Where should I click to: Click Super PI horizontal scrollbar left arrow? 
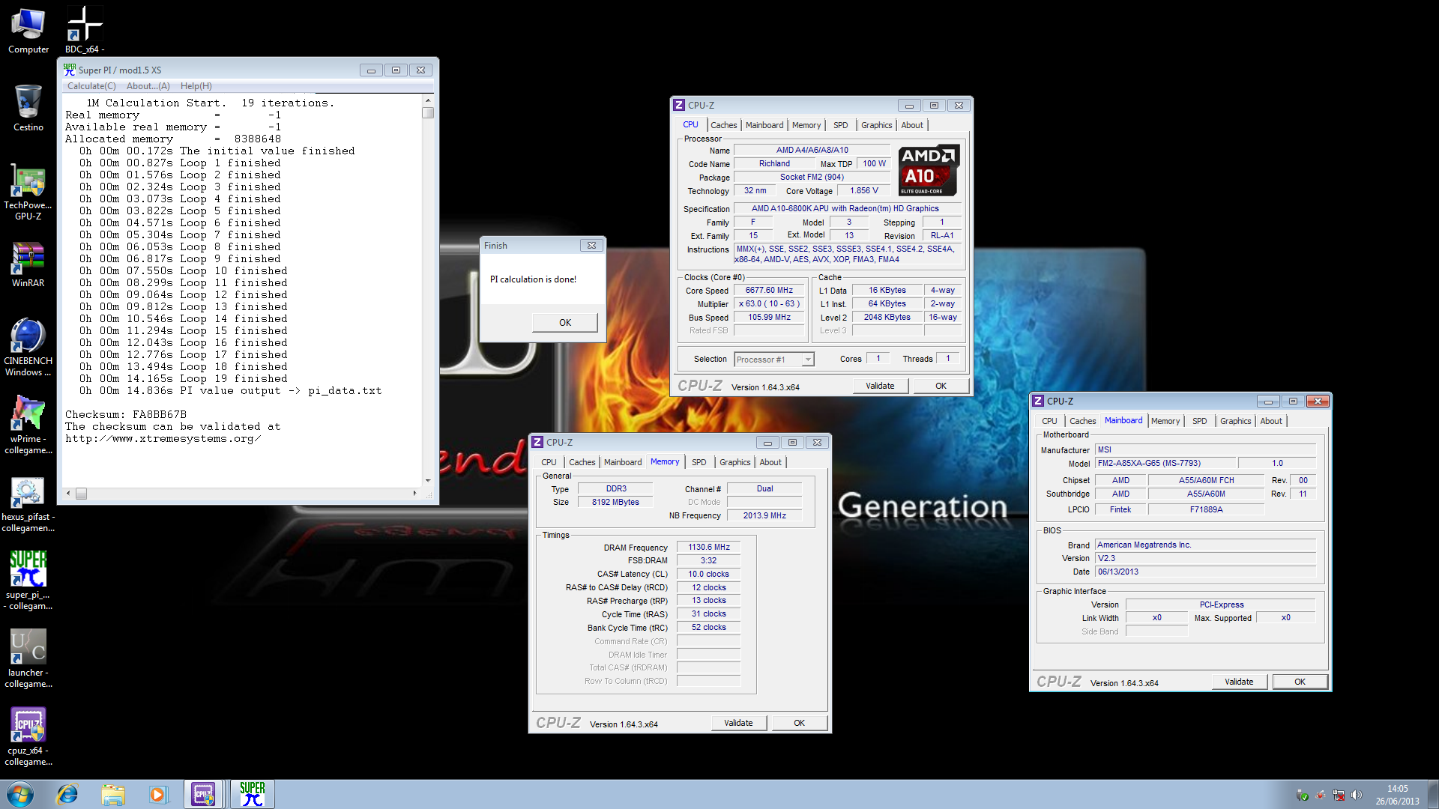(68, 493)
